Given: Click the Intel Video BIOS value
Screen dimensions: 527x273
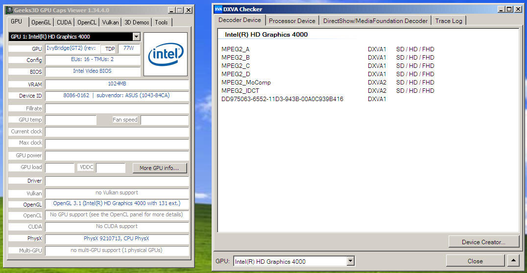Looking at the screenshot, I should tap(93, 71).
